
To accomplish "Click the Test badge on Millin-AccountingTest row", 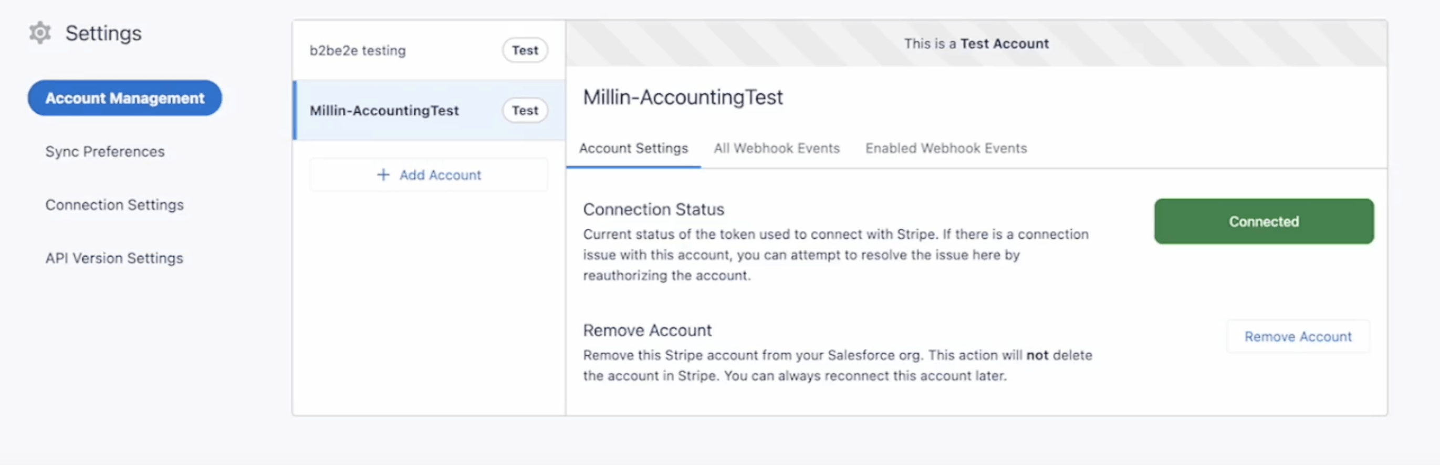I will click(524, 111).
